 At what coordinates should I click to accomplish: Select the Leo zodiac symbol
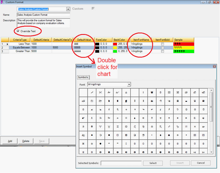135,127
